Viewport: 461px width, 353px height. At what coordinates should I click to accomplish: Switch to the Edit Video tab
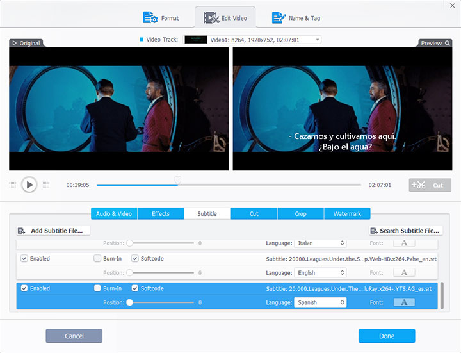tap(225, 17)
